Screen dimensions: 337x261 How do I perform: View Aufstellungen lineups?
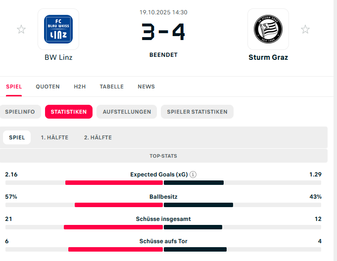click(127, 112)
